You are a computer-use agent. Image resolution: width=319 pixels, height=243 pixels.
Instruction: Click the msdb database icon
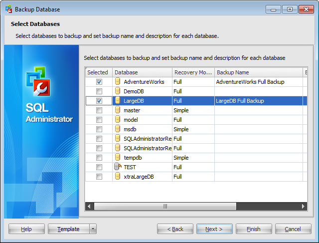tap(118, 129)
